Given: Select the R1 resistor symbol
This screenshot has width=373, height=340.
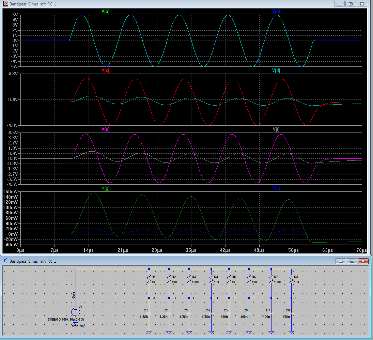Looking at the screenshot, I should tap(149, 280).
